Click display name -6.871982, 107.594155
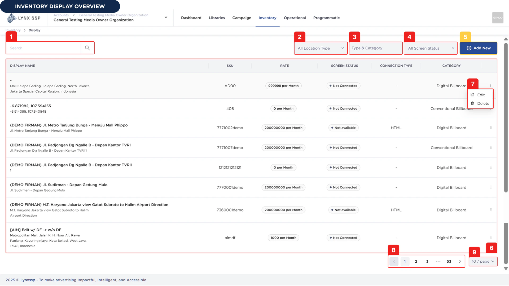The image size is (509, 286). (30, 106)
